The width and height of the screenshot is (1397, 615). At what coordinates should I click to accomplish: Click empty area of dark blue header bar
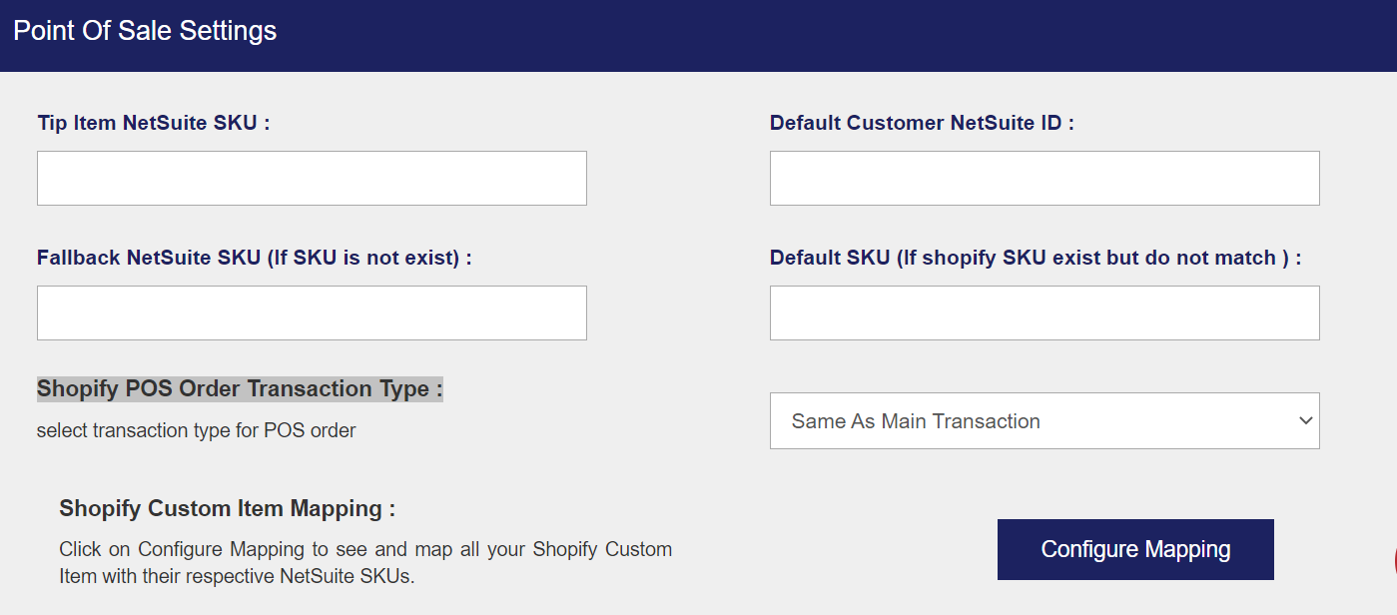pos(799,35)
